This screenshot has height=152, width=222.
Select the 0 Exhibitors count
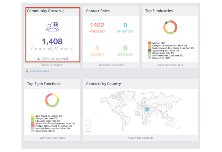(125, 25)
